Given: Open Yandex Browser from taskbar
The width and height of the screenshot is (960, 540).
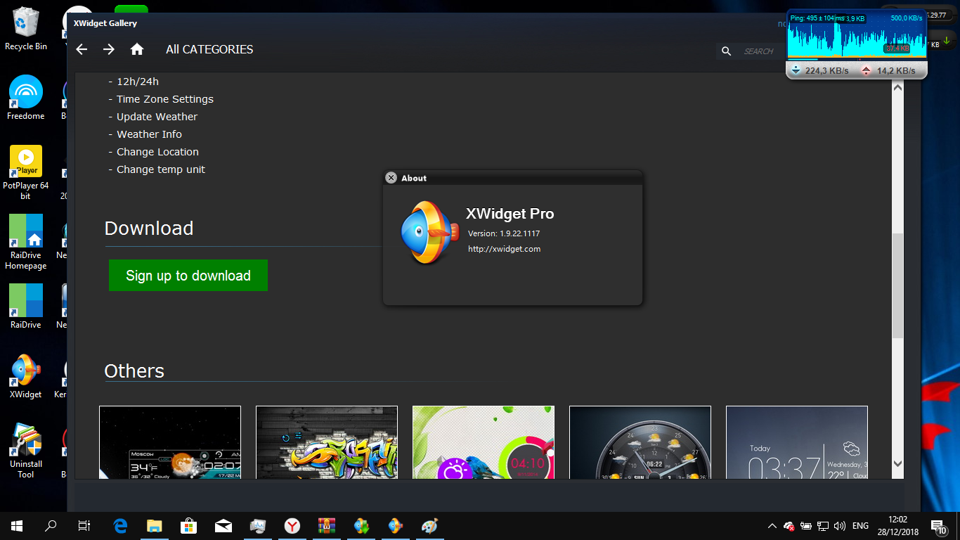Looking at the screenshot, I should point(292,525).
